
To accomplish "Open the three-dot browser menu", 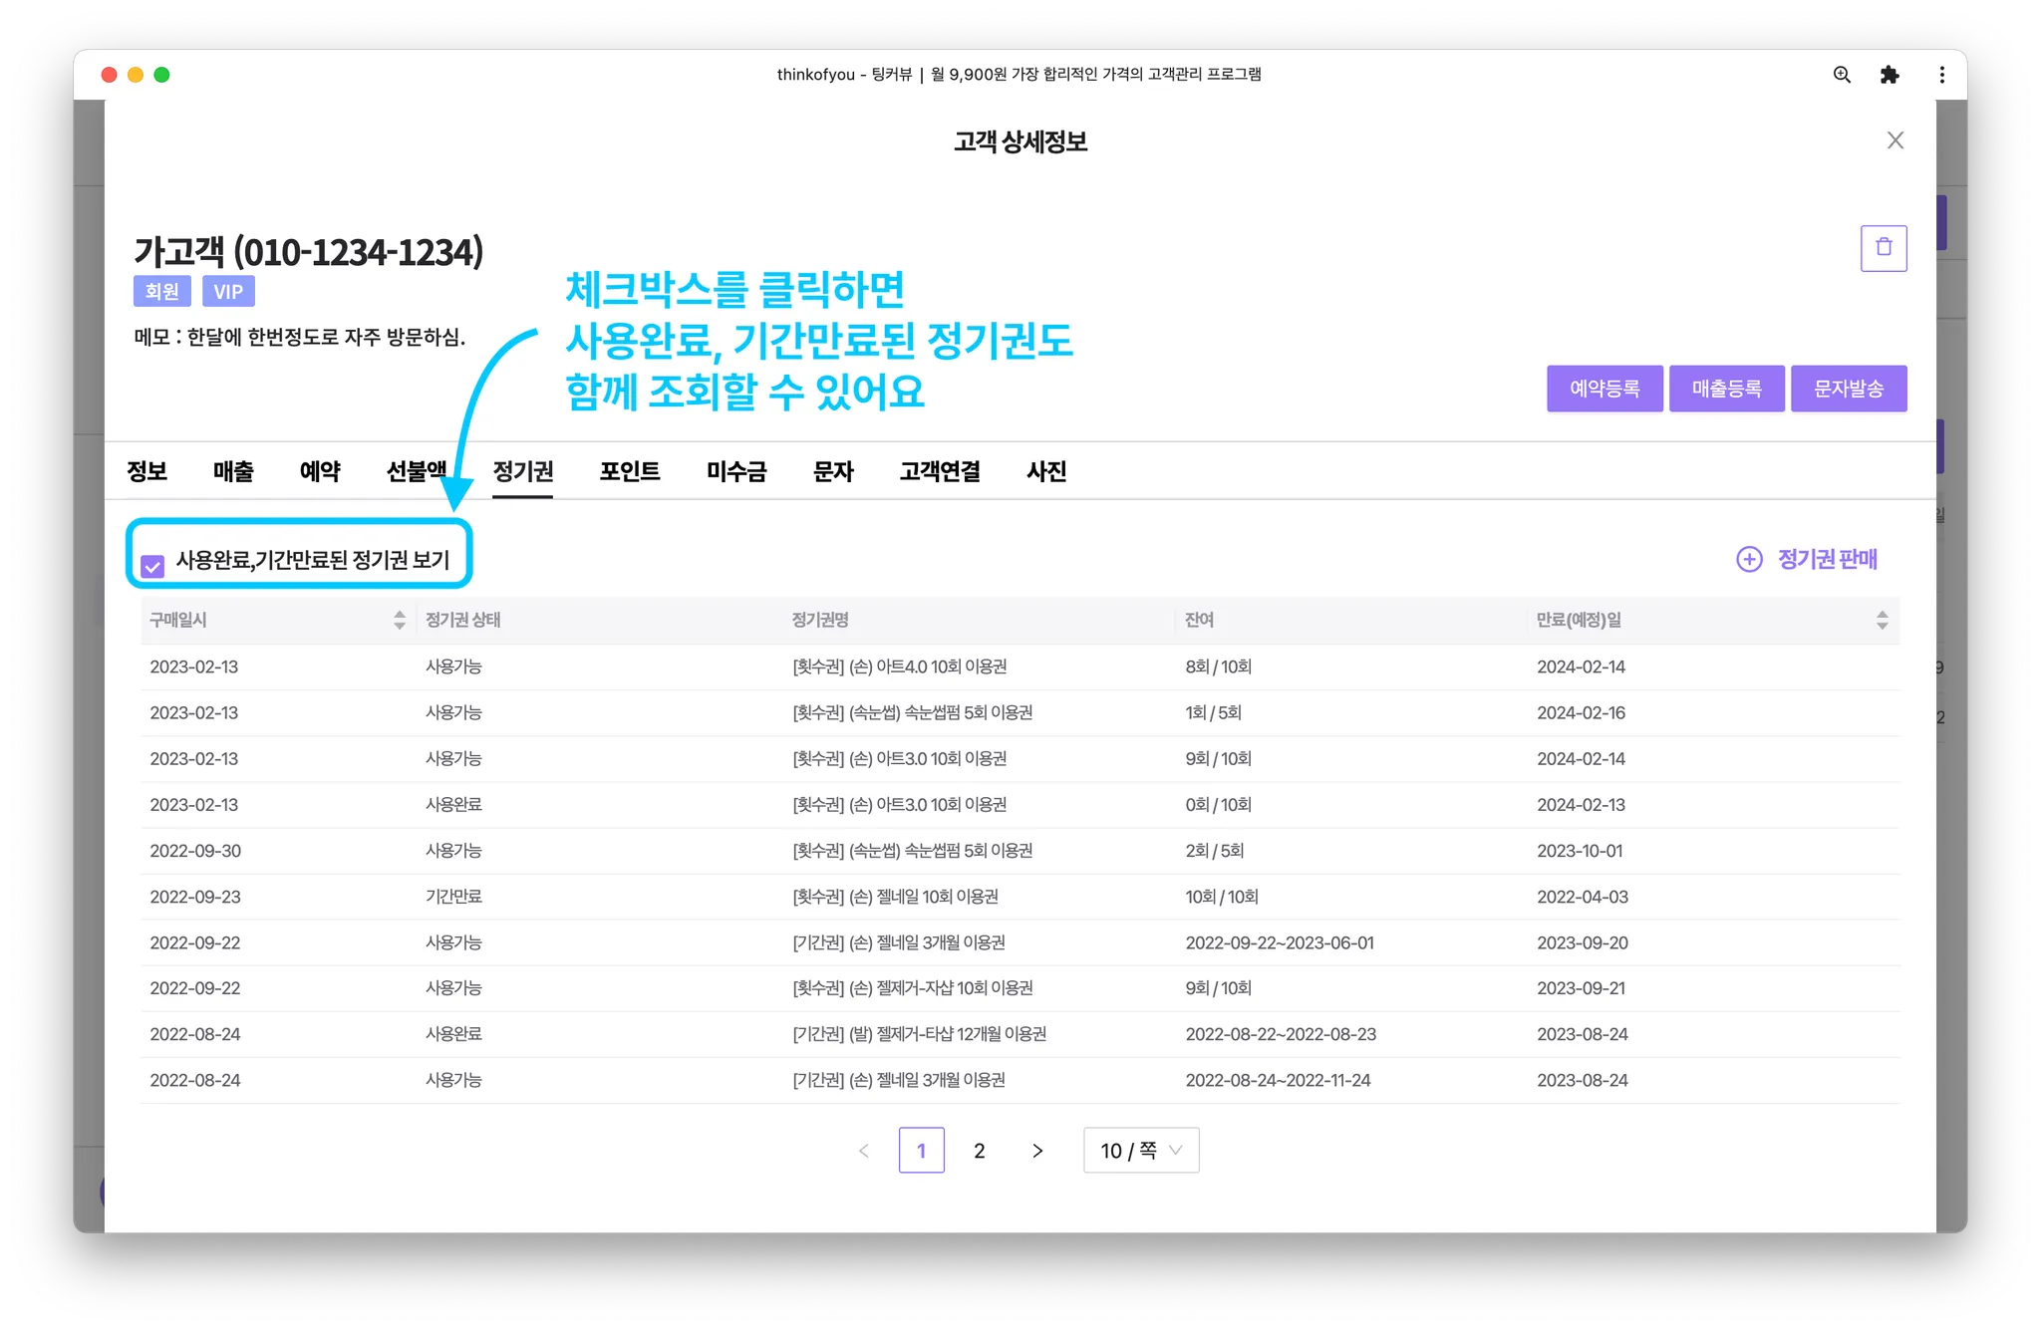I will click(1941, 75).
